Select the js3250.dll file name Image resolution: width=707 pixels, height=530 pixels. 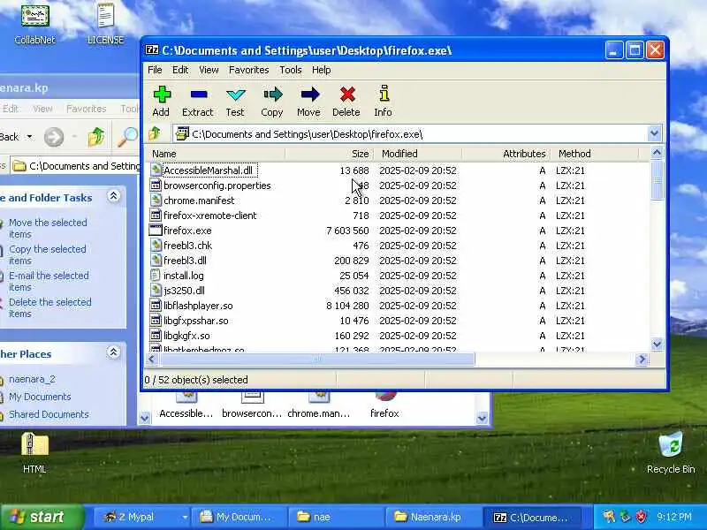[184, 291]
